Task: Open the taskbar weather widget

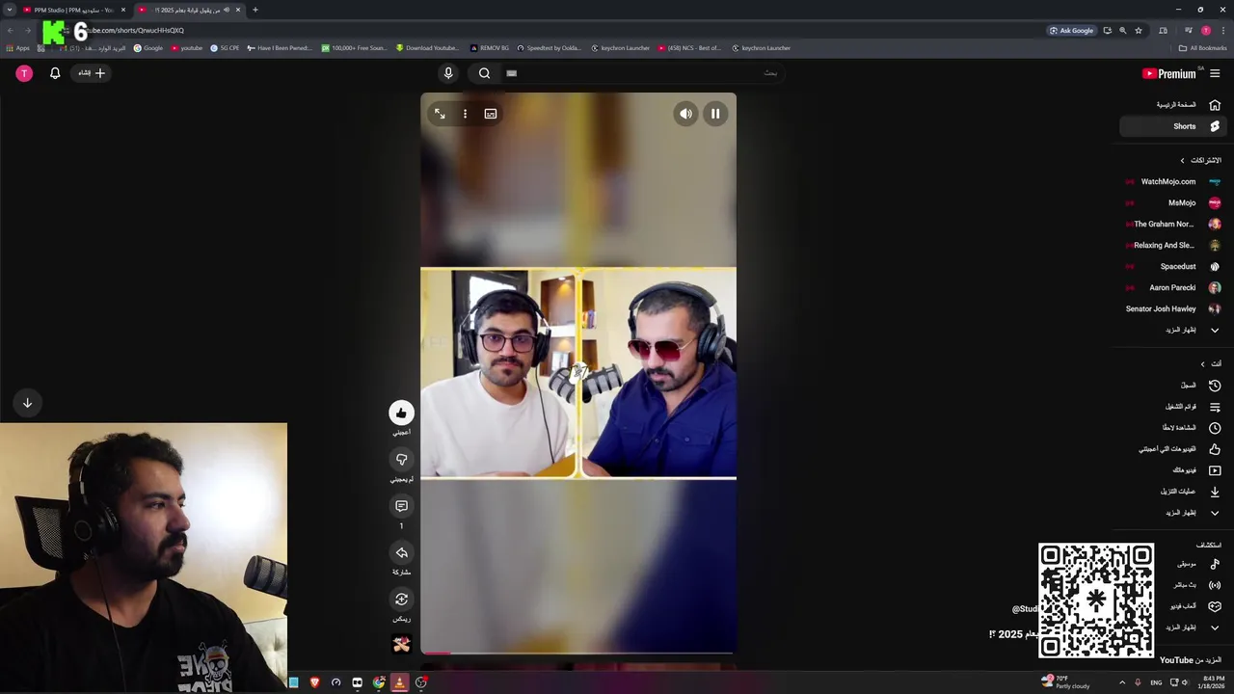Action: coord(1065,682)
